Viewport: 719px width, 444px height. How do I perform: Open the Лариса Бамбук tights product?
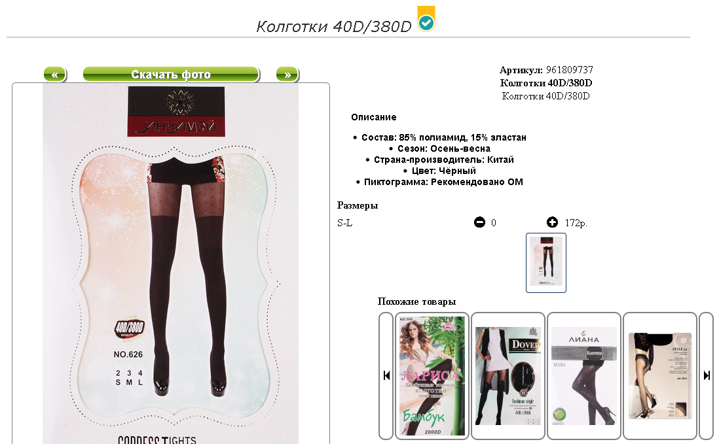(x=432, y=376)
